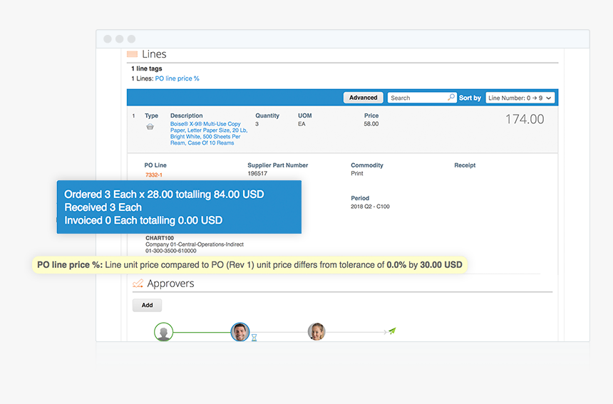Click the Add approver button

tap(147, 305)
